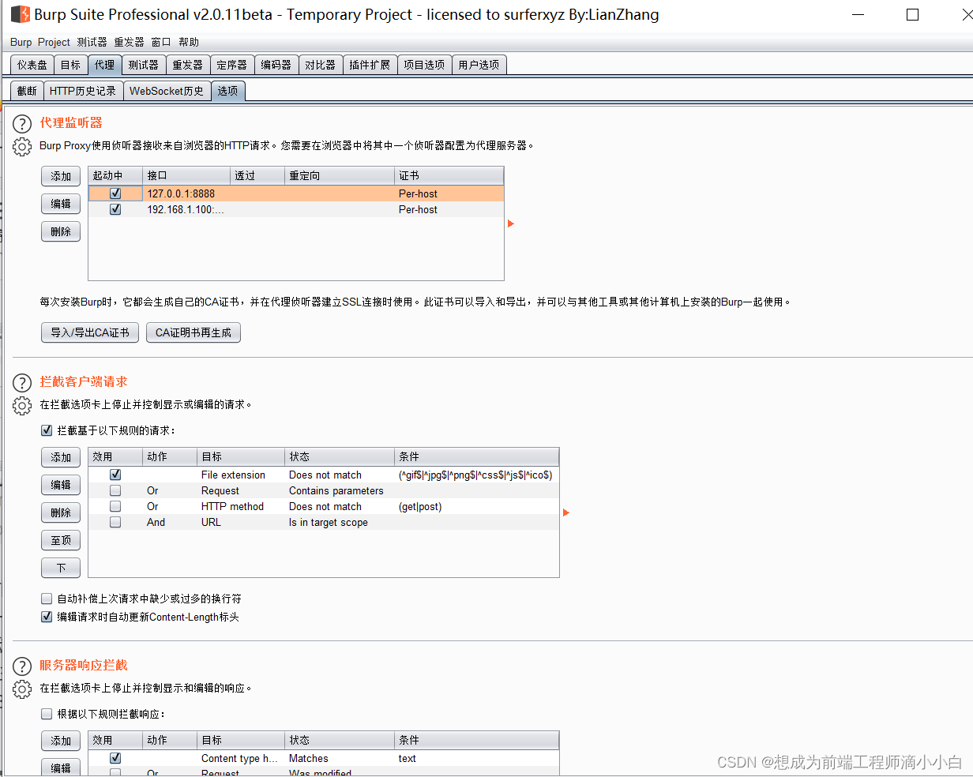Open the Project menu

[x=54, y=43]
